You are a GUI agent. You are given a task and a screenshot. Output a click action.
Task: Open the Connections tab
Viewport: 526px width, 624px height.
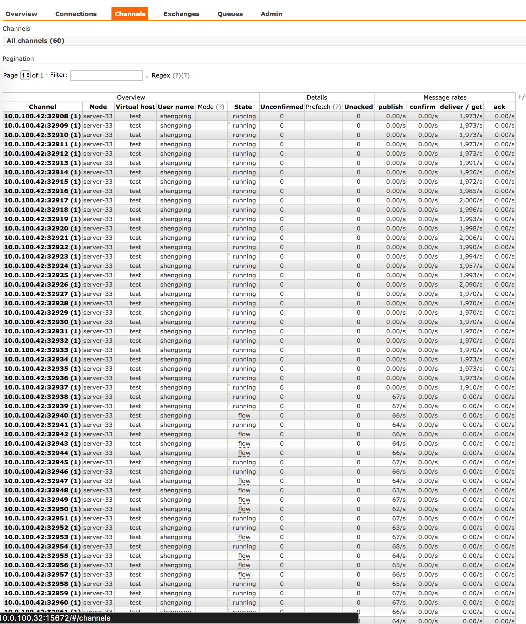click(76, 14)
